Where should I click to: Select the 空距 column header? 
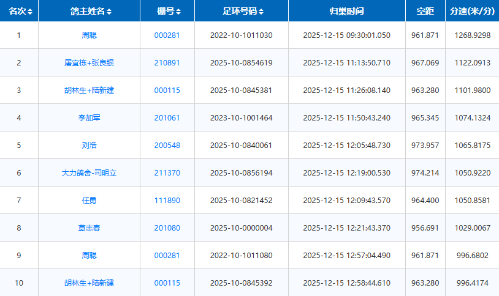[x=425, y=12]
